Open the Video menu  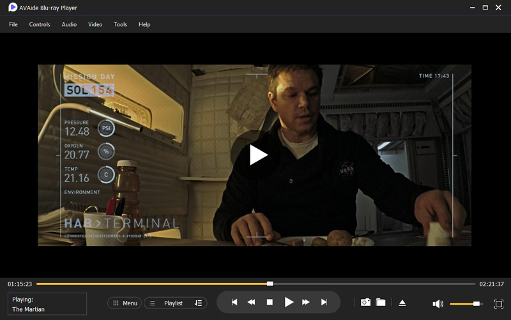(x=95, y=24)
